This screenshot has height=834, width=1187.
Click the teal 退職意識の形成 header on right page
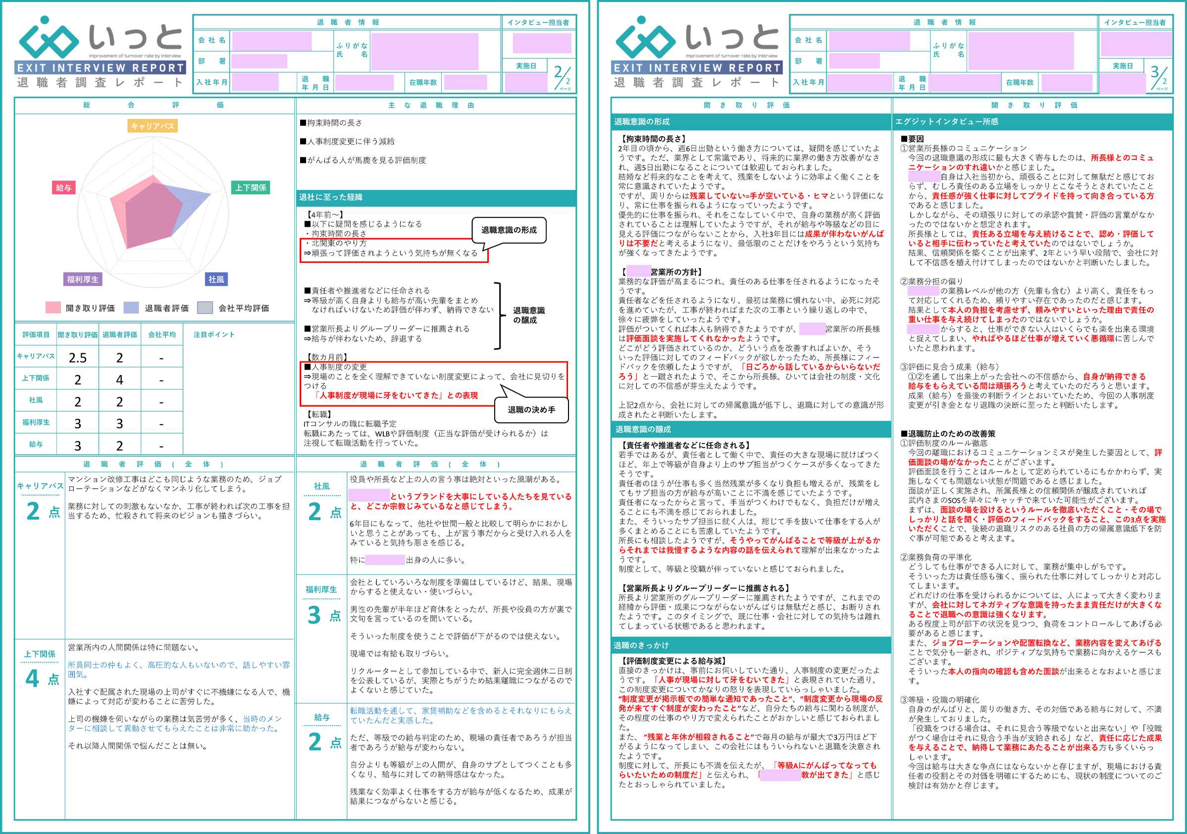click(751, 122)
